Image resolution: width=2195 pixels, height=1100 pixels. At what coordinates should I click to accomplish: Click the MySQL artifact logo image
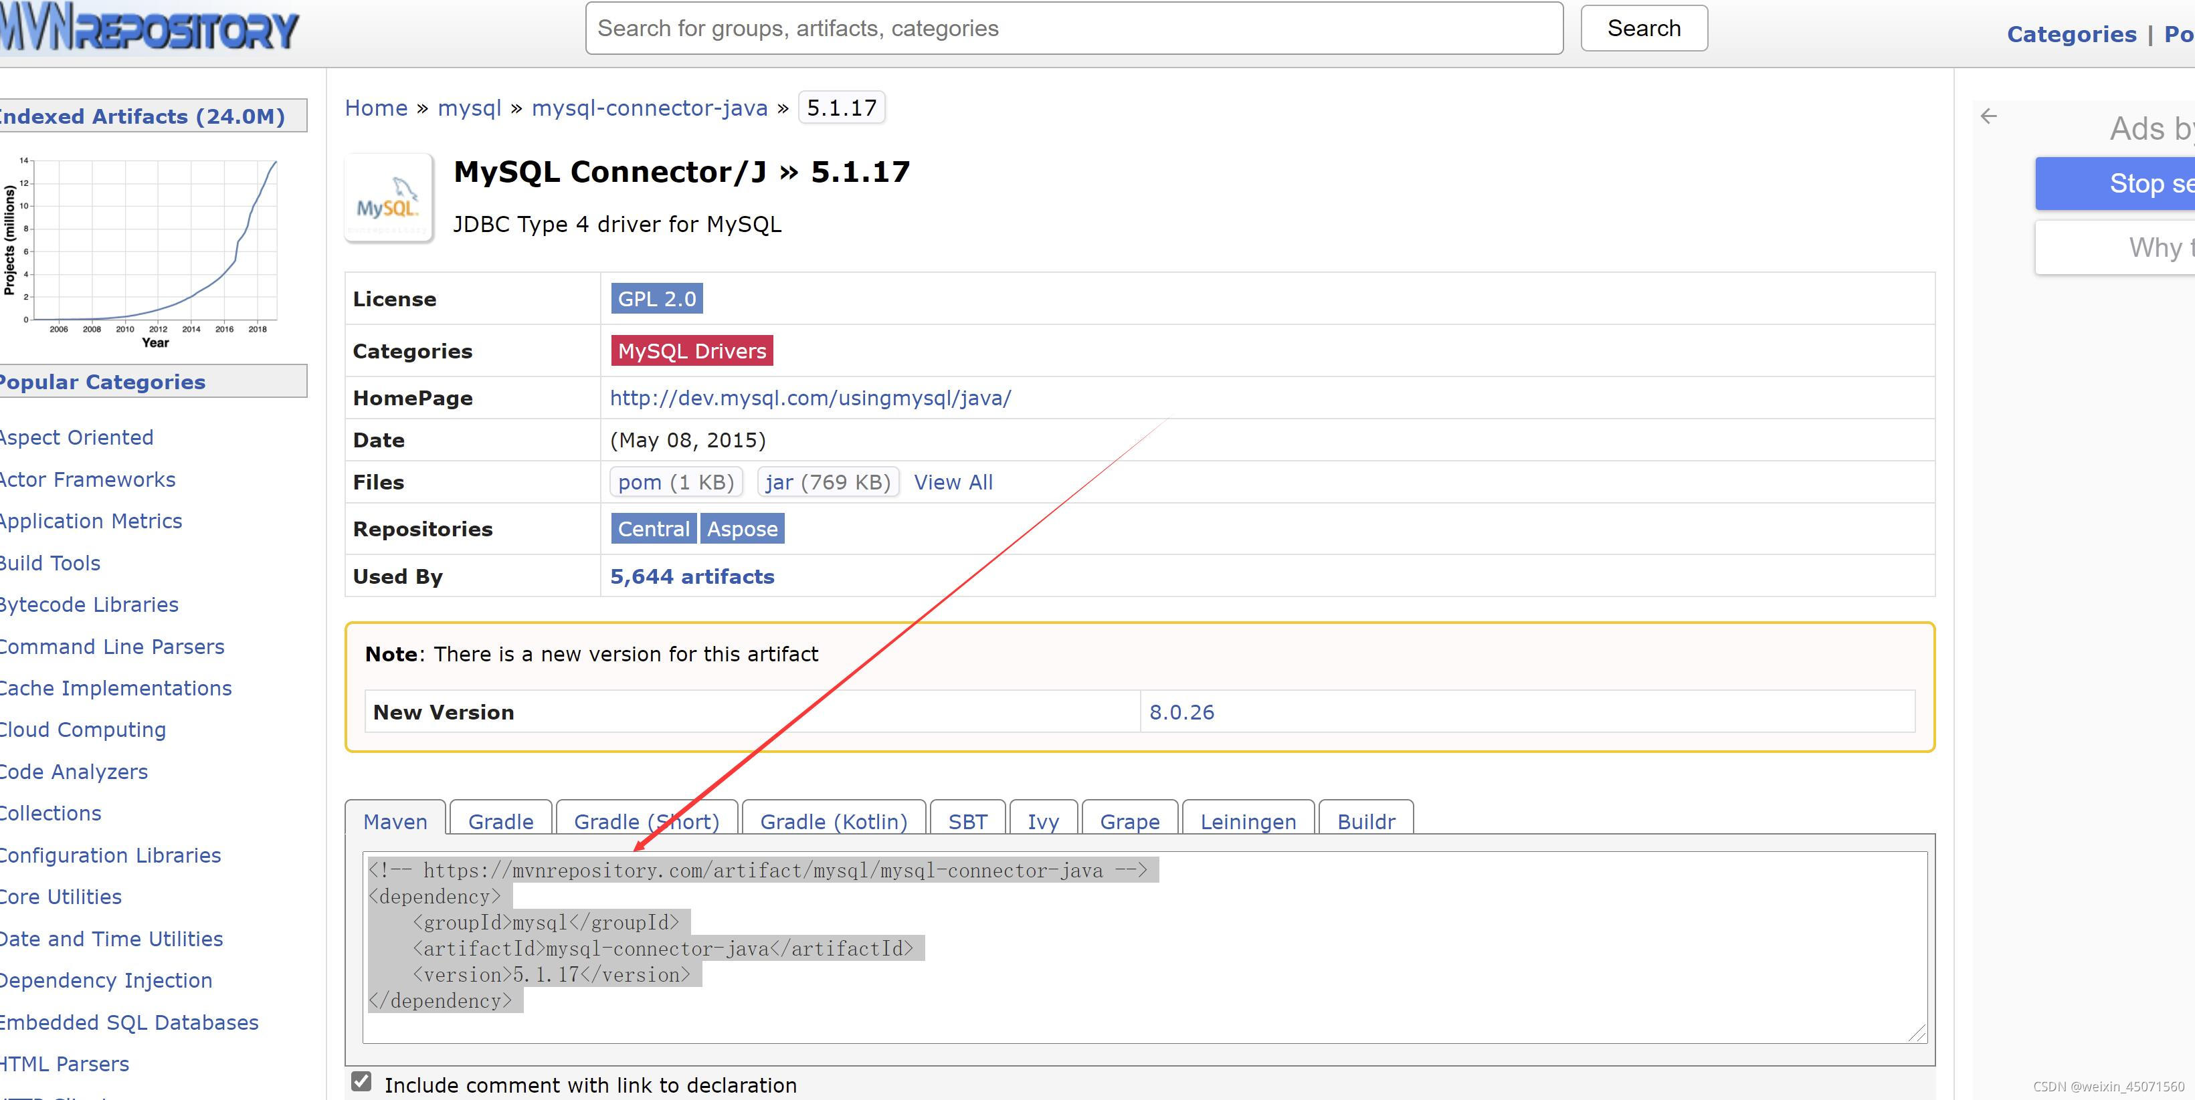tap(389, 199)
